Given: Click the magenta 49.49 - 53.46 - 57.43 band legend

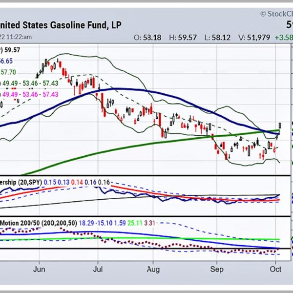Looking at the screenshot, I should click(30, 94).
